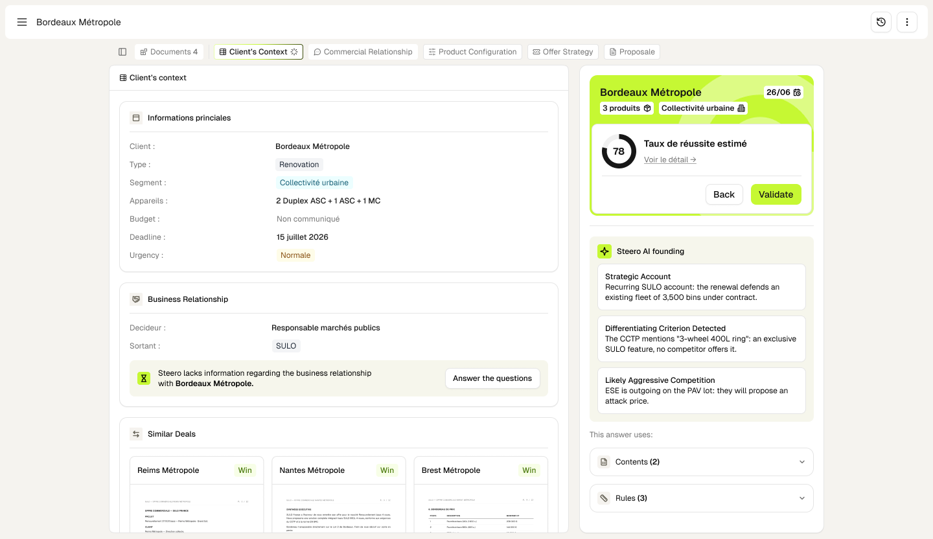Open the version history icon

tap(881, 22)
